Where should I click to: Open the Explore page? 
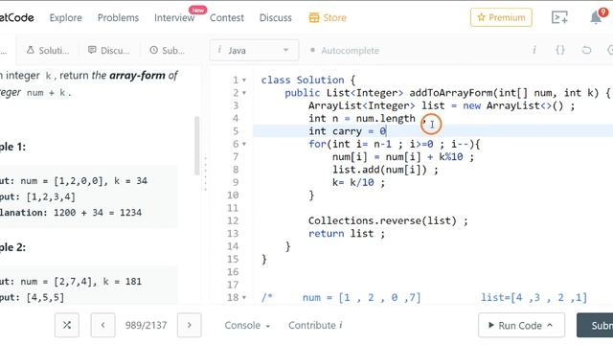pyautogui.click(x=66, y=17)
